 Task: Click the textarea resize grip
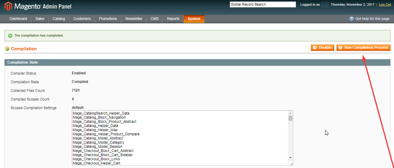(291, 163)
